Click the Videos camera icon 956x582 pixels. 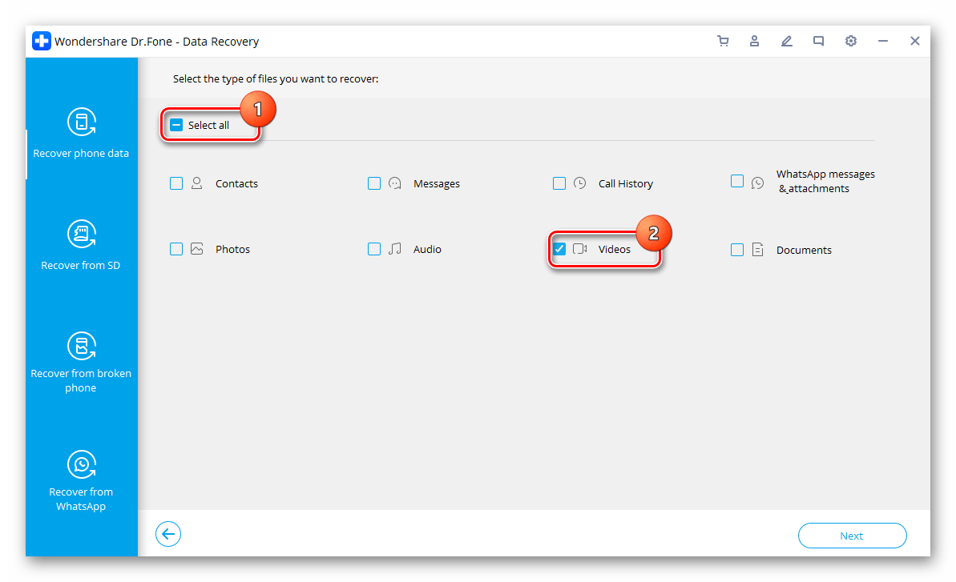point(580,249)
